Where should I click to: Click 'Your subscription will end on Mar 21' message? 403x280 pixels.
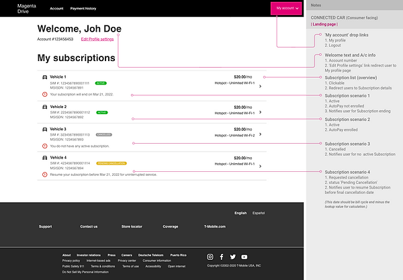pyautogui.click(x=82, y=94)
